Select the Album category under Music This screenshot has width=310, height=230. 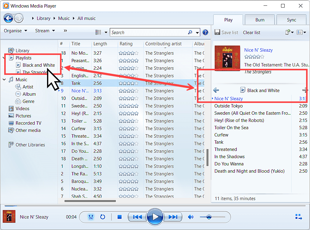pyautogui.click(x=29, y=94)
